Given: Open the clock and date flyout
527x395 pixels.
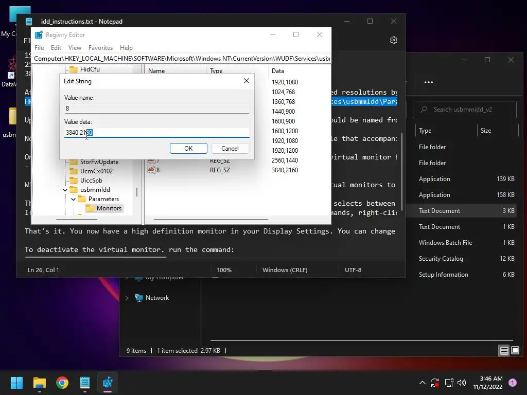Looking at the screenshot, I should click(488, 383).
